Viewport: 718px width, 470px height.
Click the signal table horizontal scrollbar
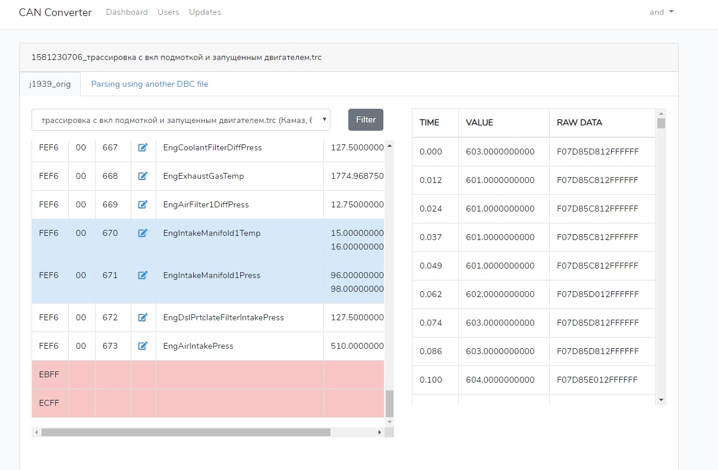[x=185, y=433]
